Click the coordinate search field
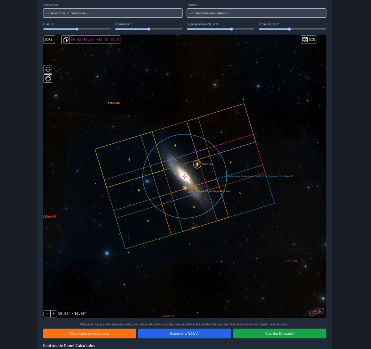Screen dimensions: 371x349 coord(95,40)
